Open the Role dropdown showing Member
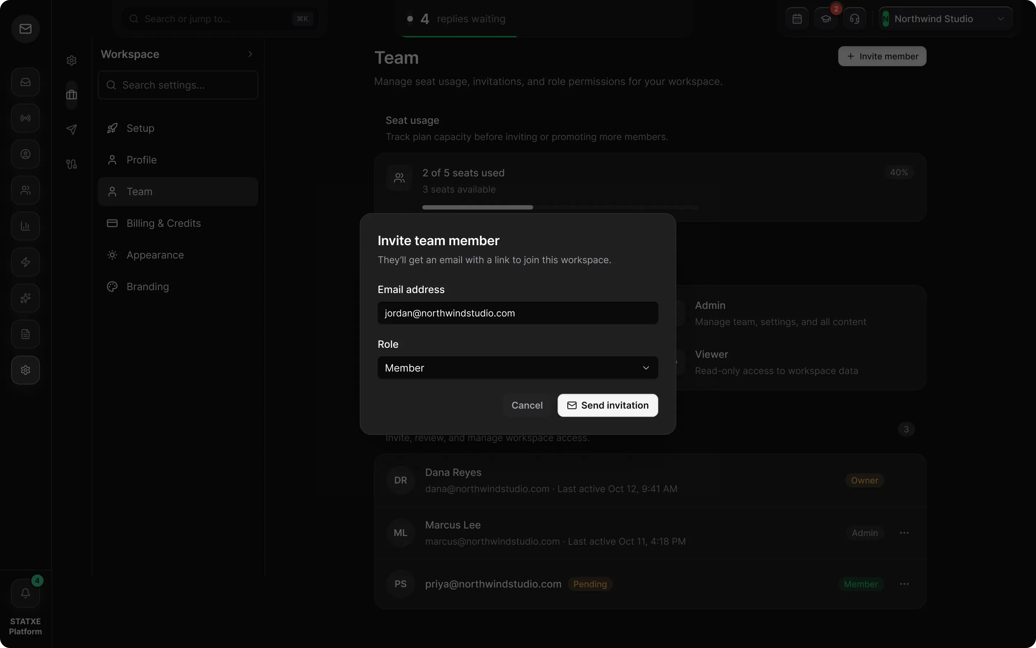 pos(518,368)
